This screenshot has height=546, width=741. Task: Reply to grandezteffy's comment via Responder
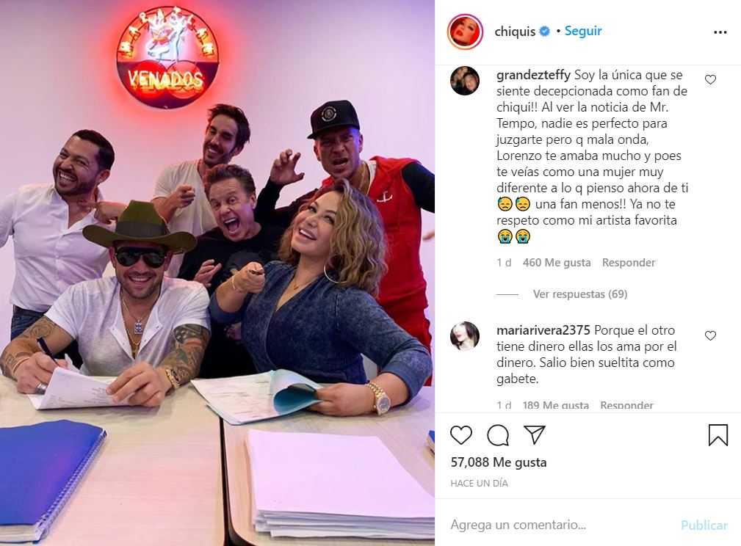pos(629,263)
